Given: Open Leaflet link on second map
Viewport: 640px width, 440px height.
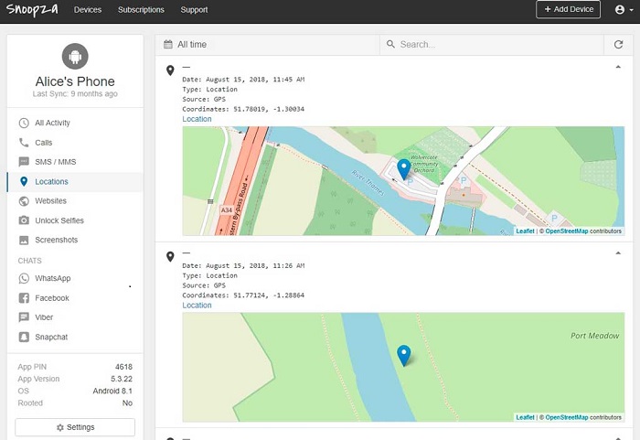Looking at the screenshot, I should click(525, 417).
